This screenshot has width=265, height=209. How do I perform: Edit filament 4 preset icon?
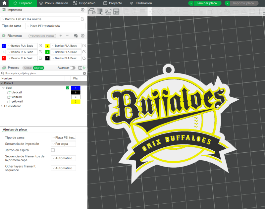[84, 52]
